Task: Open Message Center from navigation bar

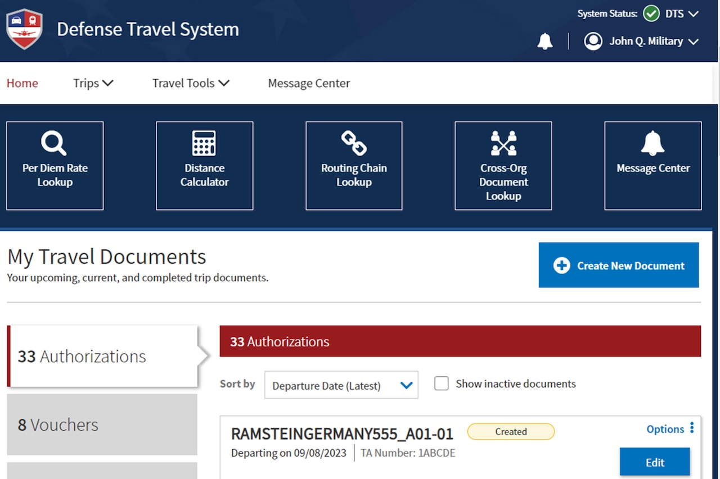Action: (309, 83)
